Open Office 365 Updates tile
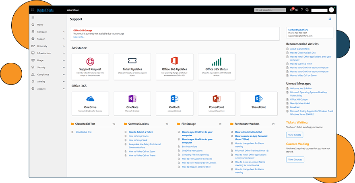The image size is (355, 183). pyautogui.click(x=175, y=67)
